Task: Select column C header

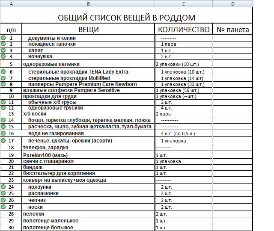Action: [184, 4]
